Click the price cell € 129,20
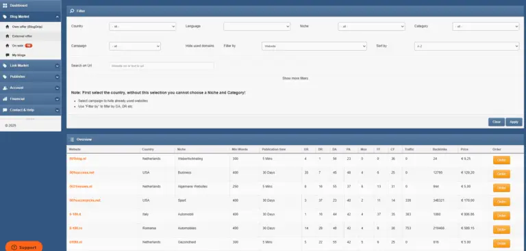This screenshot has width=526, height=251. [468, 172]
